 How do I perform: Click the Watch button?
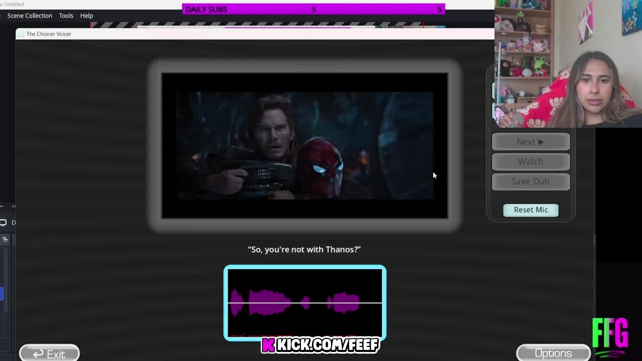[531, 161]
